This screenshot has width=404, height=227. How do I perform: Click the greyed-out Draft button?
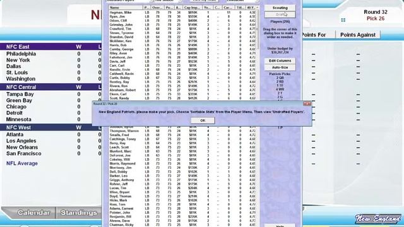[280, 15]
